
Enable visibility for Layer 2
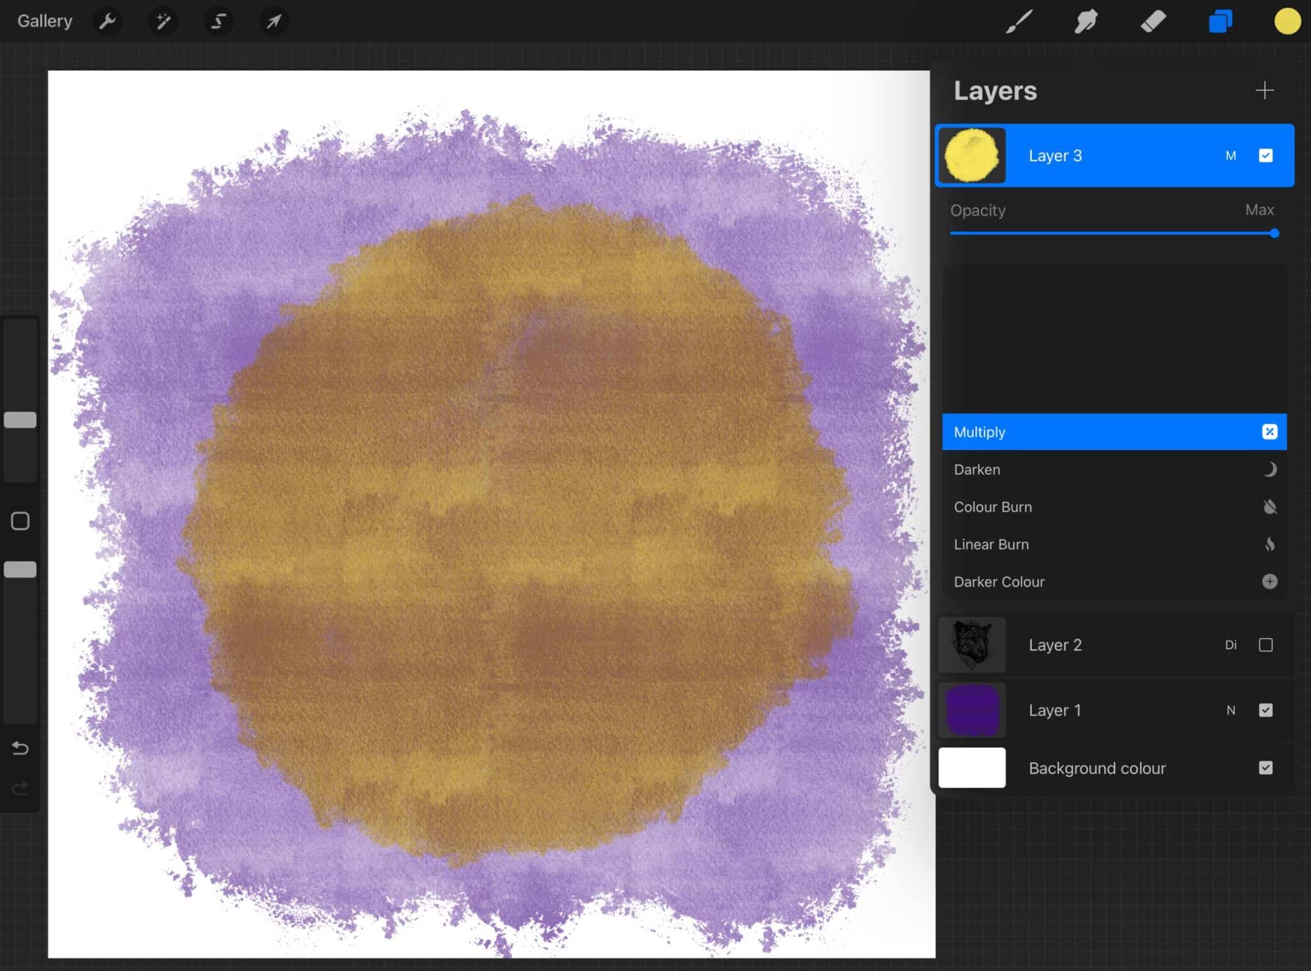point(1266,645)
